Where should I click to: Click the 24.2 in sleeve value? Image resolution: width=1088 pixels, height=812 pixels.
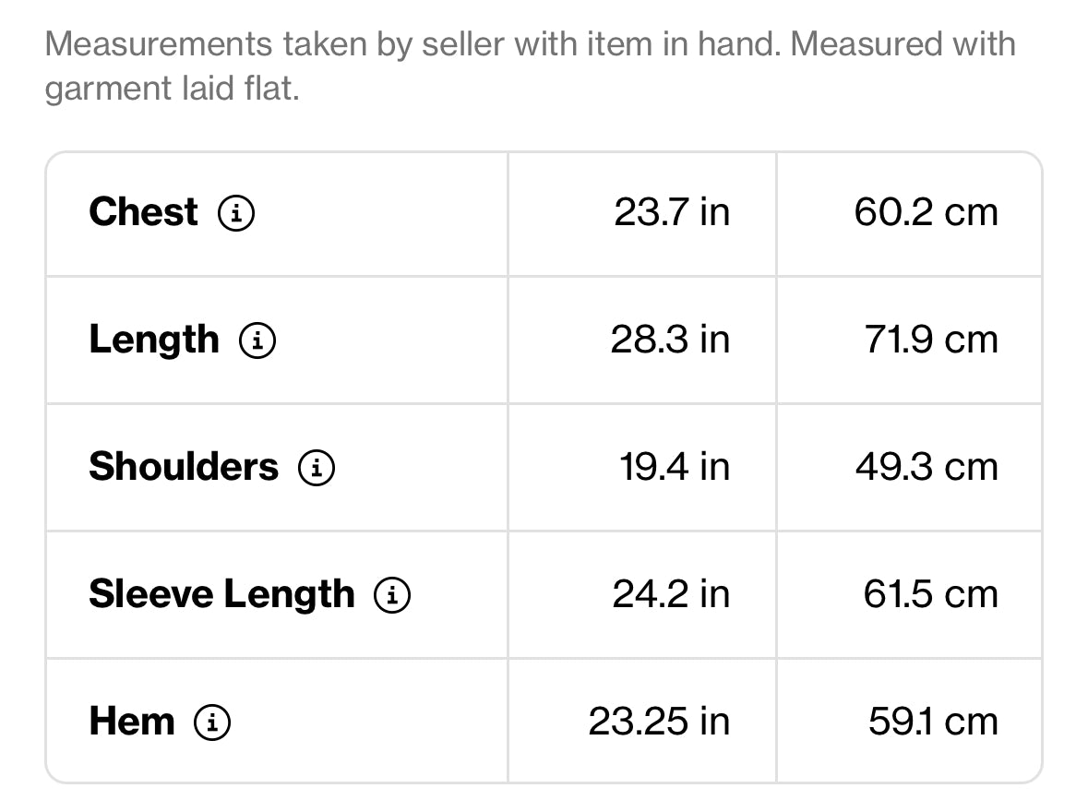671,595
